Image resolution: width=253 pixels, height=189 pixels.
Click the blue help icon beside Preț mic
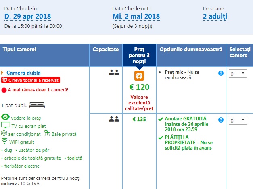tap(221, 73)
